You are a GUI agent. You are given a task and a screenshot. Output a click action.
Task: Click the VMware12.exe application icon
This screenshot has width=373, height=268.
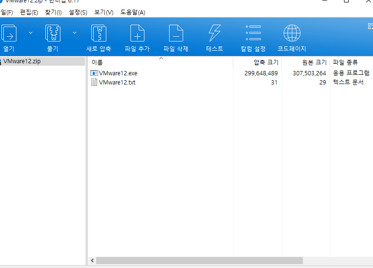pyautogui.click(x=94, y=73)
